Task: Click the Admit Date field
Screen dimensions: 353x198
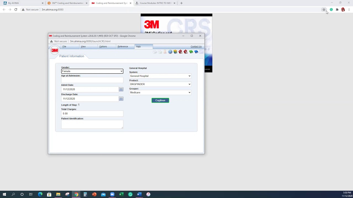Action: tap(90, 89)
